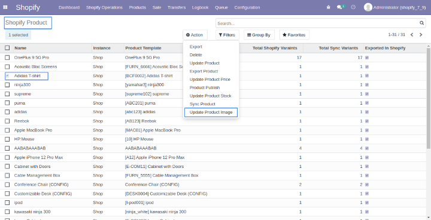The height and width of the screenshot is (220, 431).
Task: Click the vertical list scrollbar
Action: coord(429,98)
